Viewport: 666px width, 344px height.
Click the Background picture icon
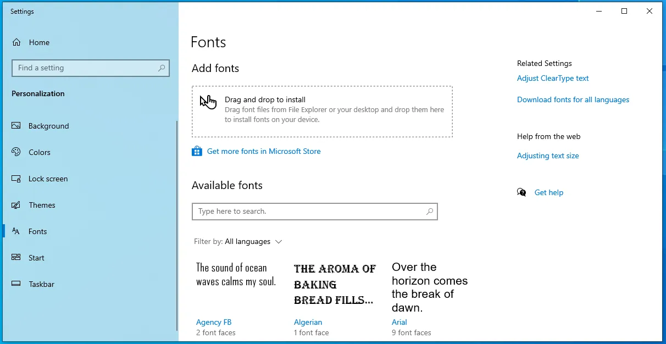[x=16, y=126]
